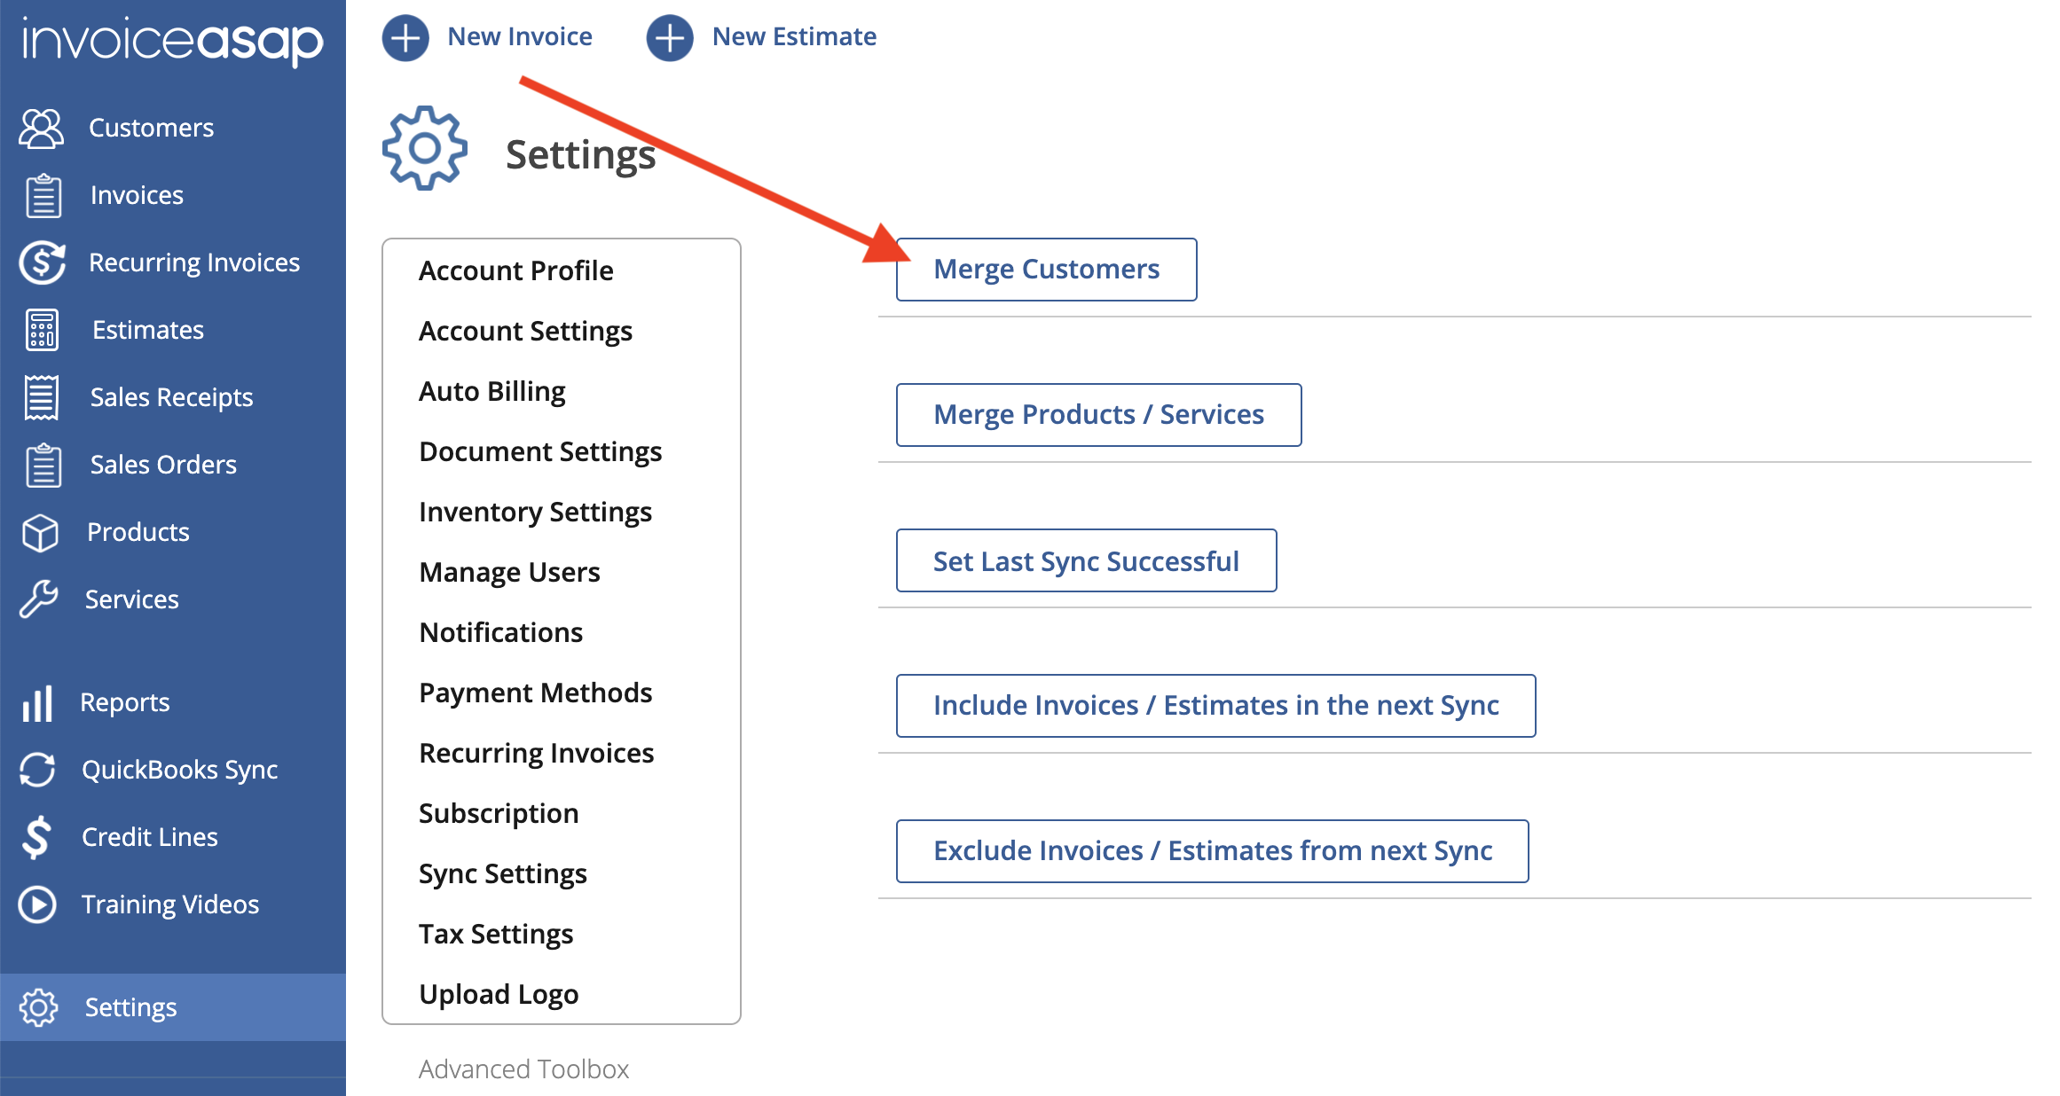Open Invoices from the sidebar icon

(x=41, y=194)
